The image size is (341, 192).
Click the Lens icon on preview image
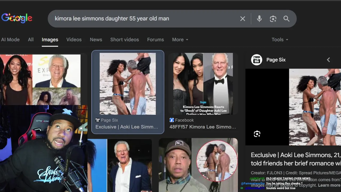click(257, 134)
